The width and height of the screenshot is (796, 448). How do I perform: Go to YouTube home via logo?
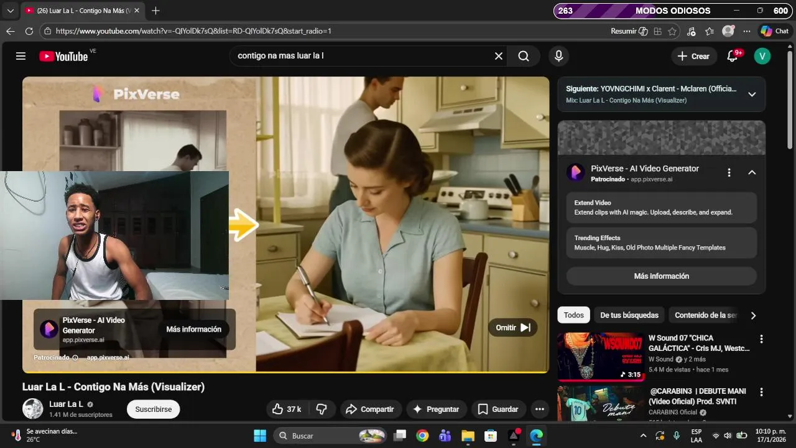pyautogui.click(x=63, y=56)
